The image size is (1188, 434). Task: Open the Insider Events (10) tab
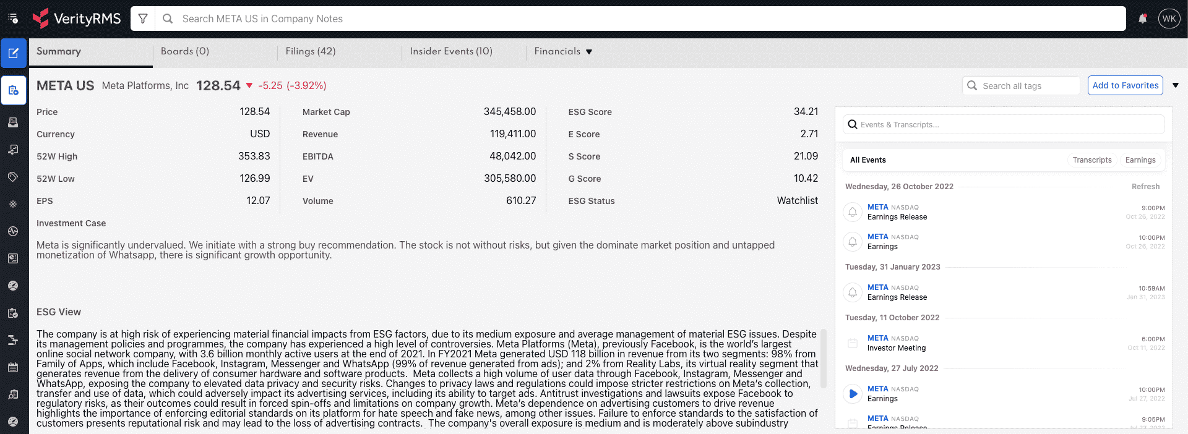pyautogui.click(x=451, y=51)
